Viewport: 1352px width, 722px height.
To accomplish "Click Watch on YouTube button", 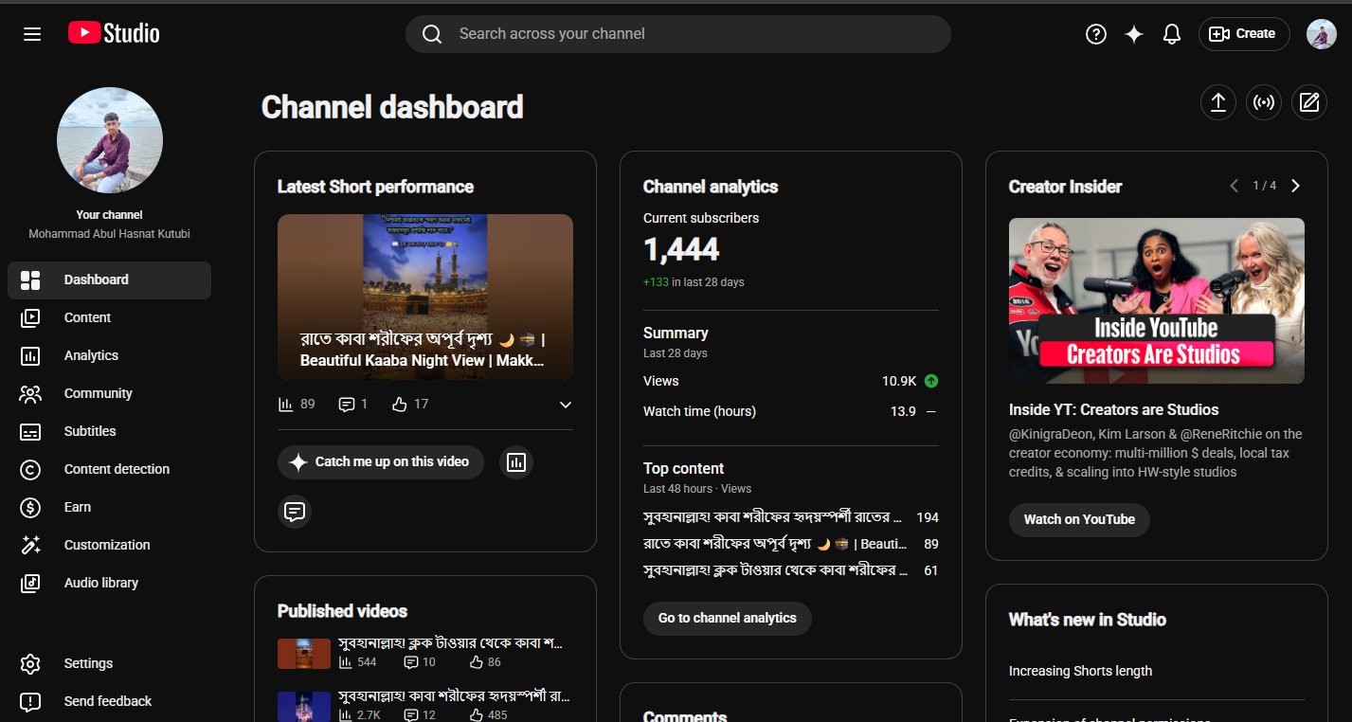I will pyautogui.click(x=1079, y=520).
